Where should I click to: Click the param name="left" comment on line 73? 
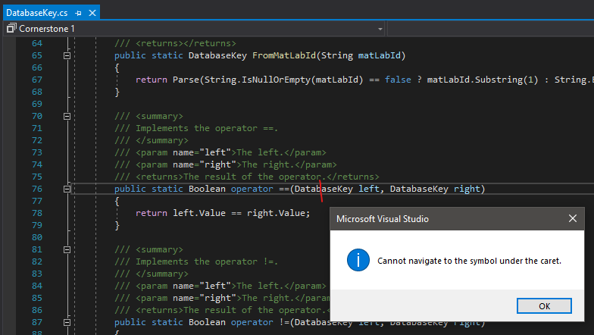[x=220, y=153]
